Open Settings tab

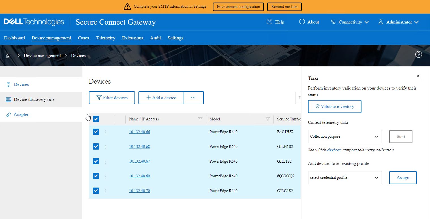[x=176, y=38]
